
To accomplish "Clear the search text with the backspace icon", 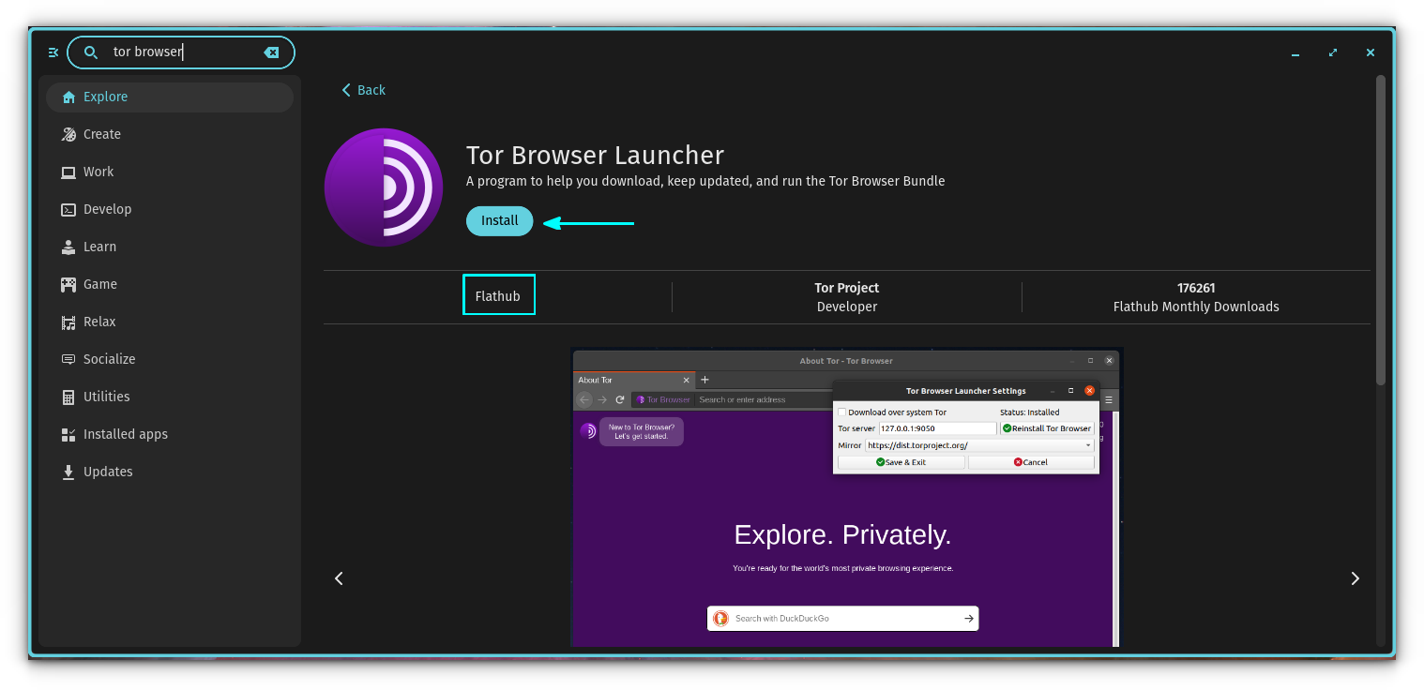I will [x=271, y=52].
